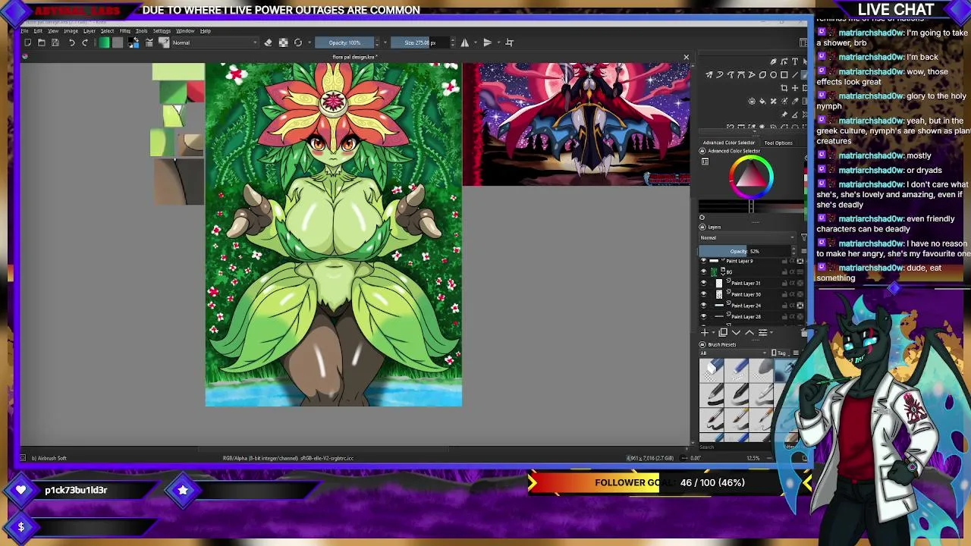Undo the last action

coord(72,42)
